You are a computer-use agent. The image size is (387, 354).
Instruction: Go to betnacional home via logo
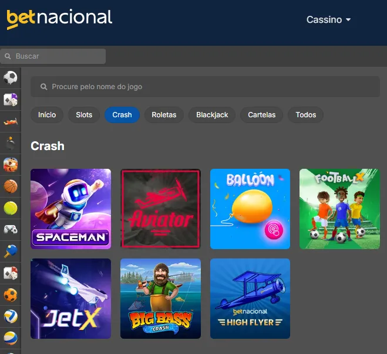[59, 19]
